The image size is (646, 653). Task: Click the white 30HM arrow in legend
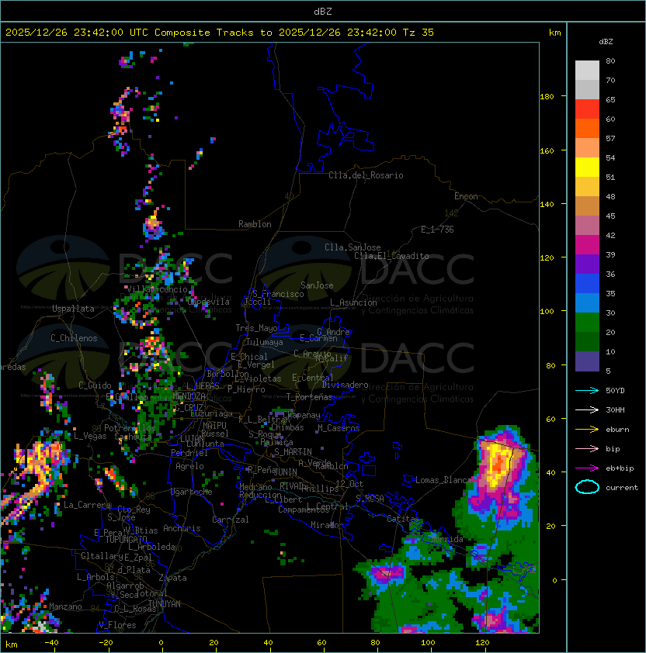click(x=587, y=409)
